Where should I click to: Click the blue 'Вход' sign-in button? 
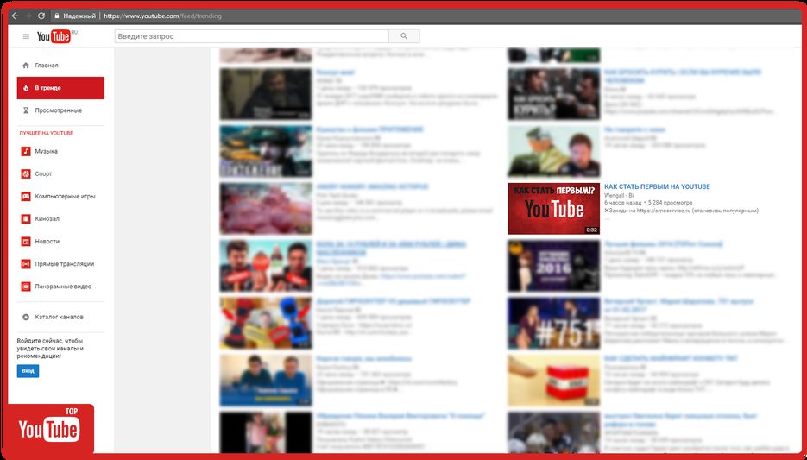(x=28, y=371)
